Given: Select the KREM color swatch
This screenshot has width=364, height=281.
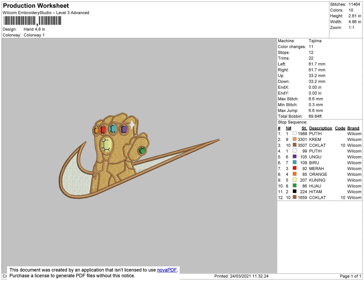Looking at the screenshot, I should (x=294, y=139).
